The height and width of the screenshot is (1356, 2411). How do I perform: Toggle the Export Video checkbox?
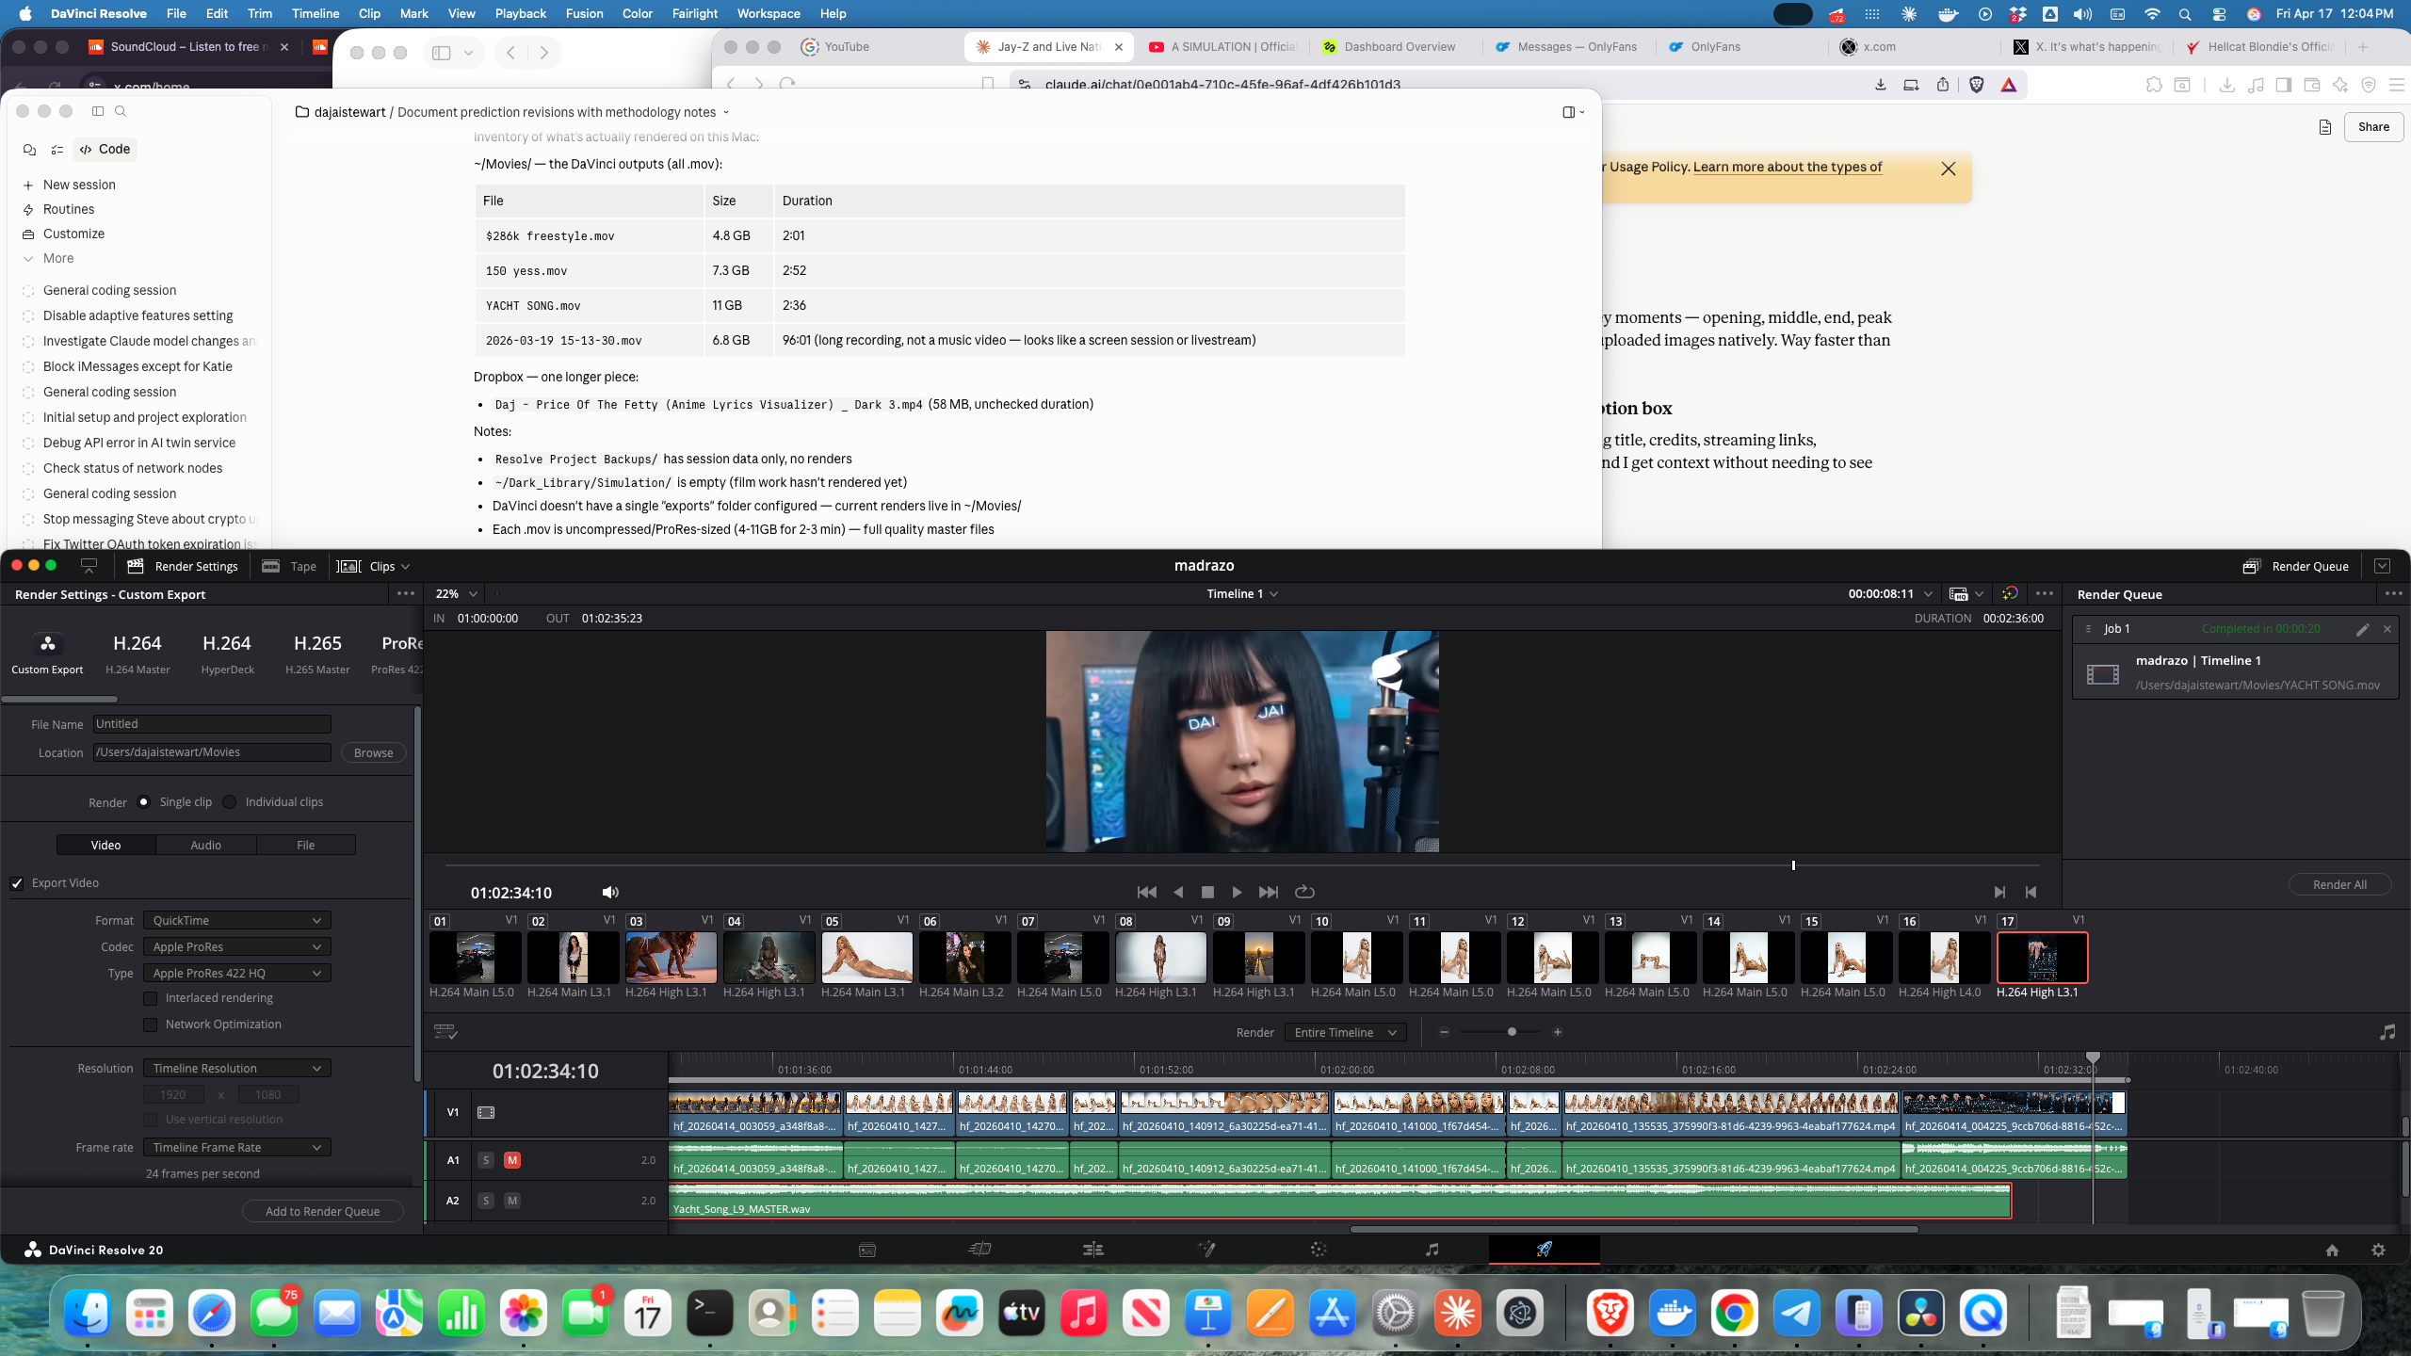point(17,883)
